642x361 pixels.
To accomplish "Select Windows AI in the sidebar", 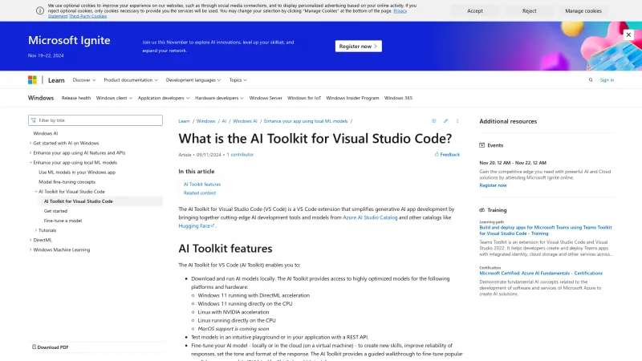I will [x=46, y=133].
